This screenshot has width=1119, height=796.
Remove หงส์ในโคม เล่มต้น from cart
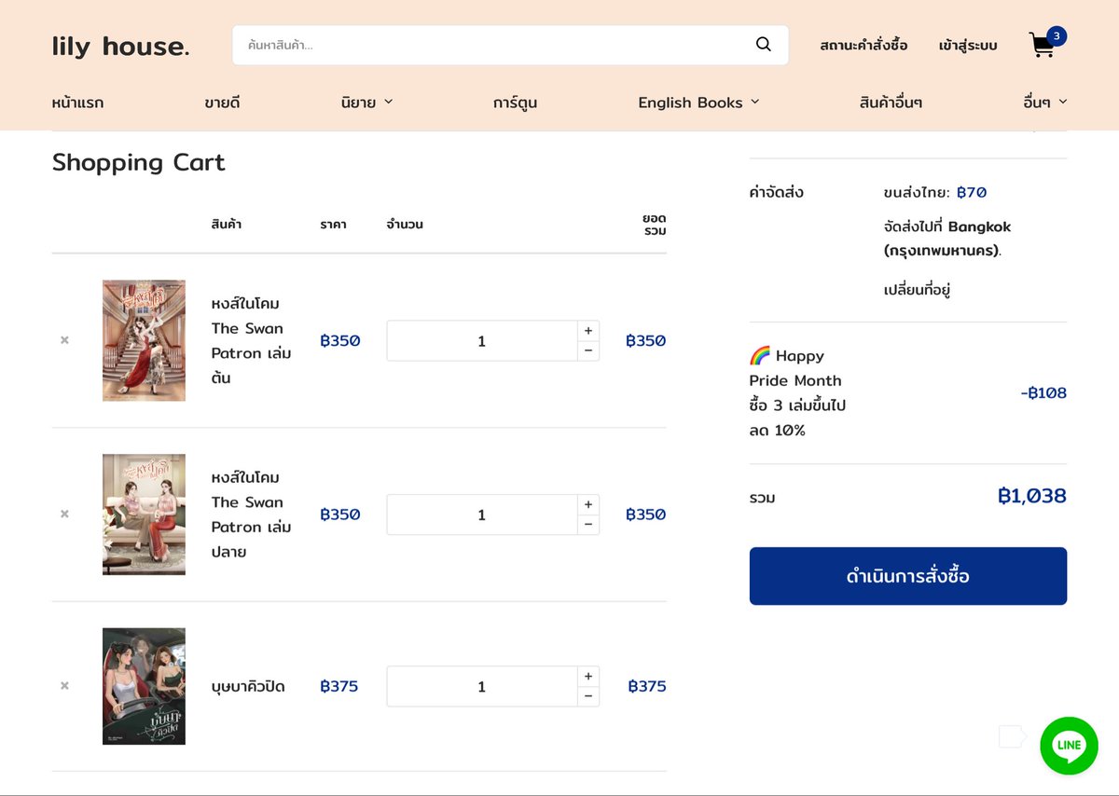click(64, 340)
